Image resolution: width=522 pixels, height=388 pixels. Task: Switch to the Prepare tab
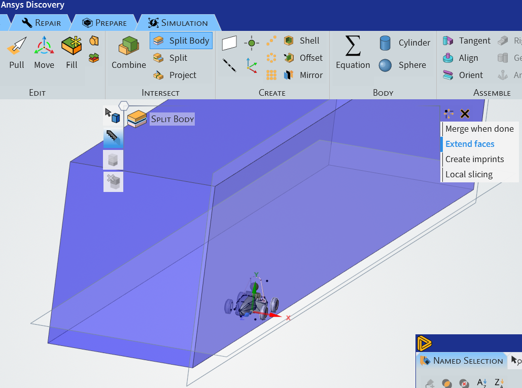click(105, 23)
